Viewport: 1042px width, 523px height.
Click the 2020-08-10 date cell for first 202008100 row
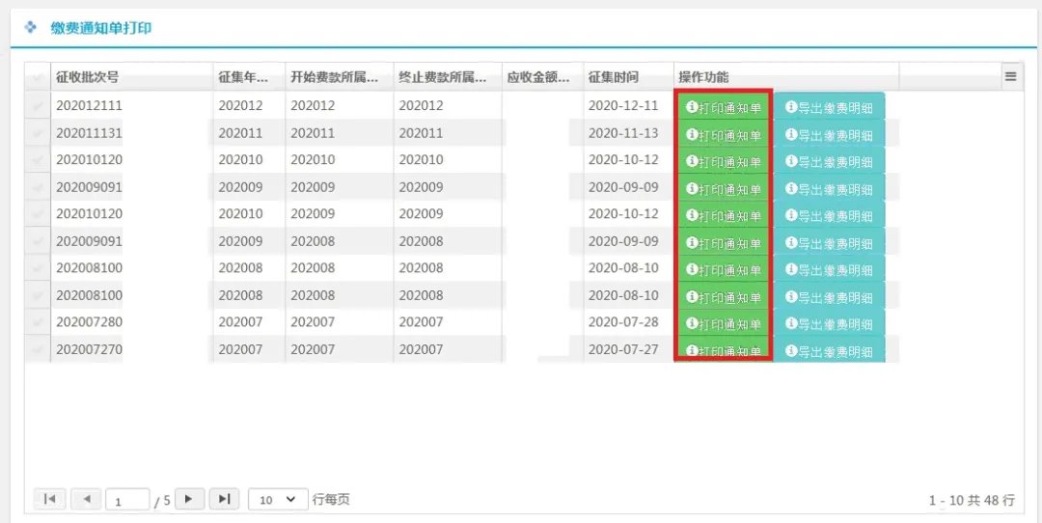(623, 268)
